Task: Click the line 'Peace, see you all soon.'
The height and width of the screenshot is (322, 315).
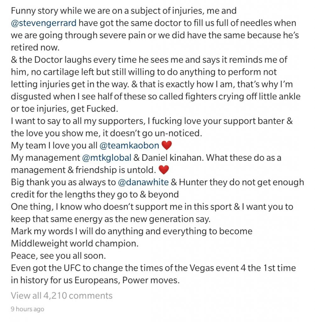Action: coord(58,256)
